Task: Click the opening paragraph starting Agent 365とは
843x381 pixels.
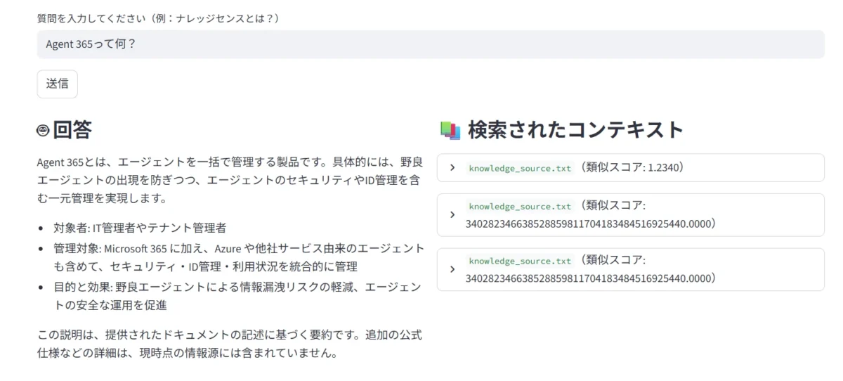Action: coord(229,180)
